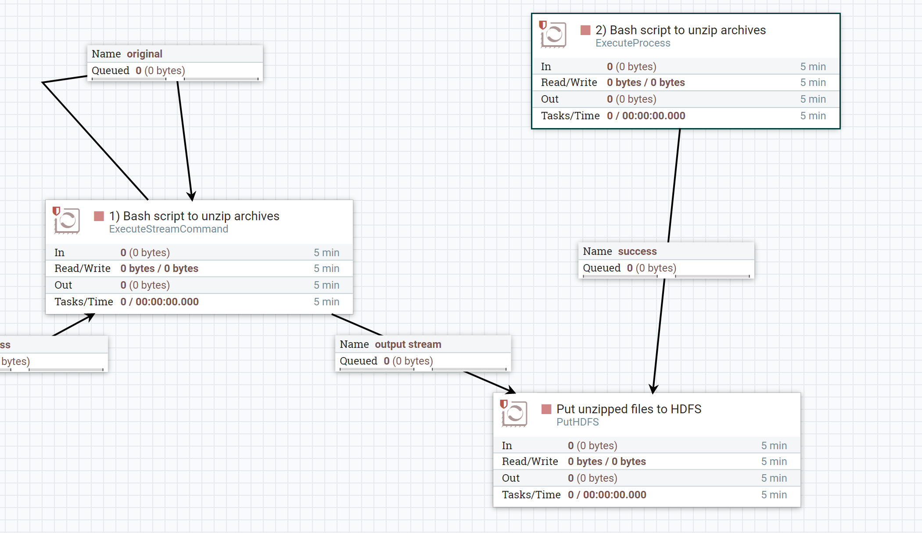The width and height of the screenshot is (922, 533).
Task: Click restricted shield badge on ExecuteProcess icon
Action: pyautogui.click(x=543, y=25)
